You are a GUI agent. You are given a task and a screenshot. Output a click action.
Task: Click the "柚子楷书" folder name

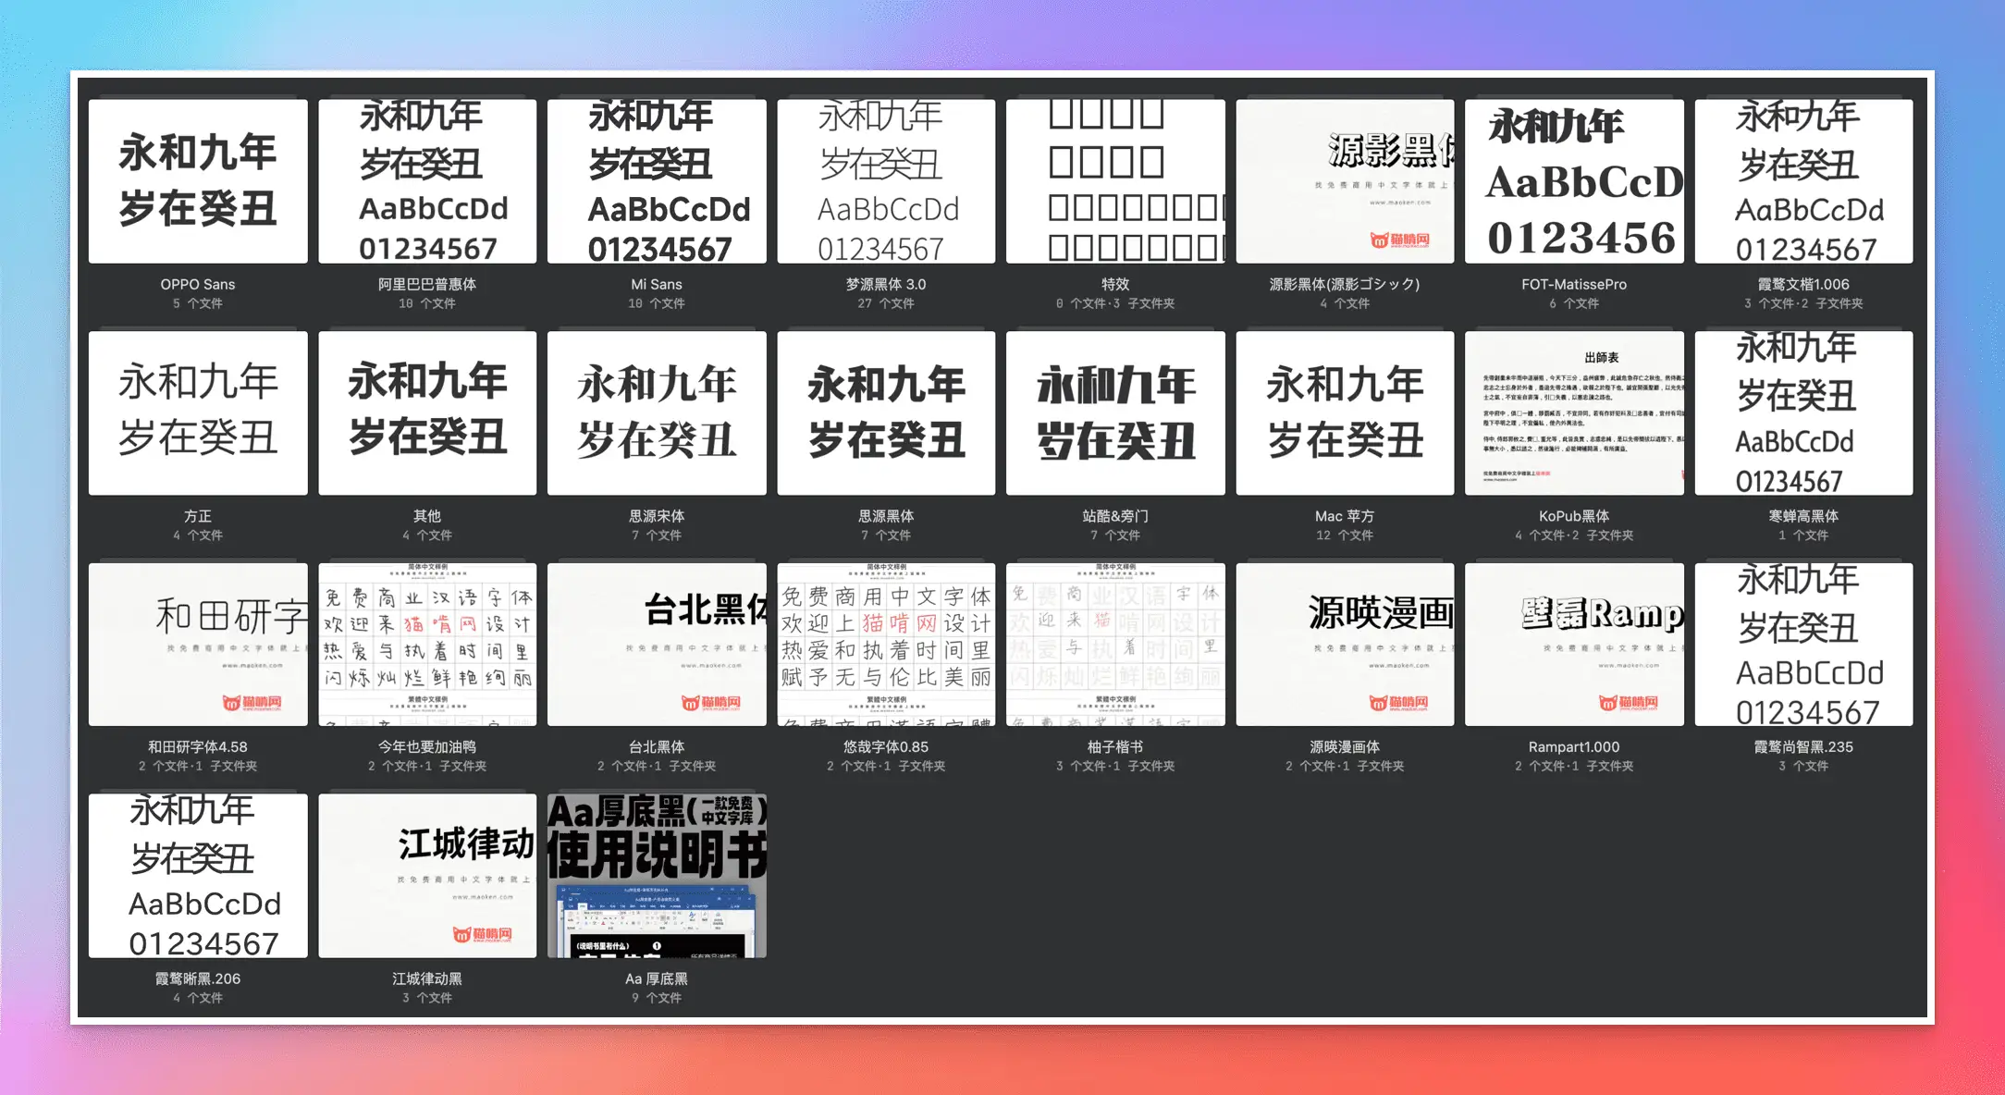1115,746
